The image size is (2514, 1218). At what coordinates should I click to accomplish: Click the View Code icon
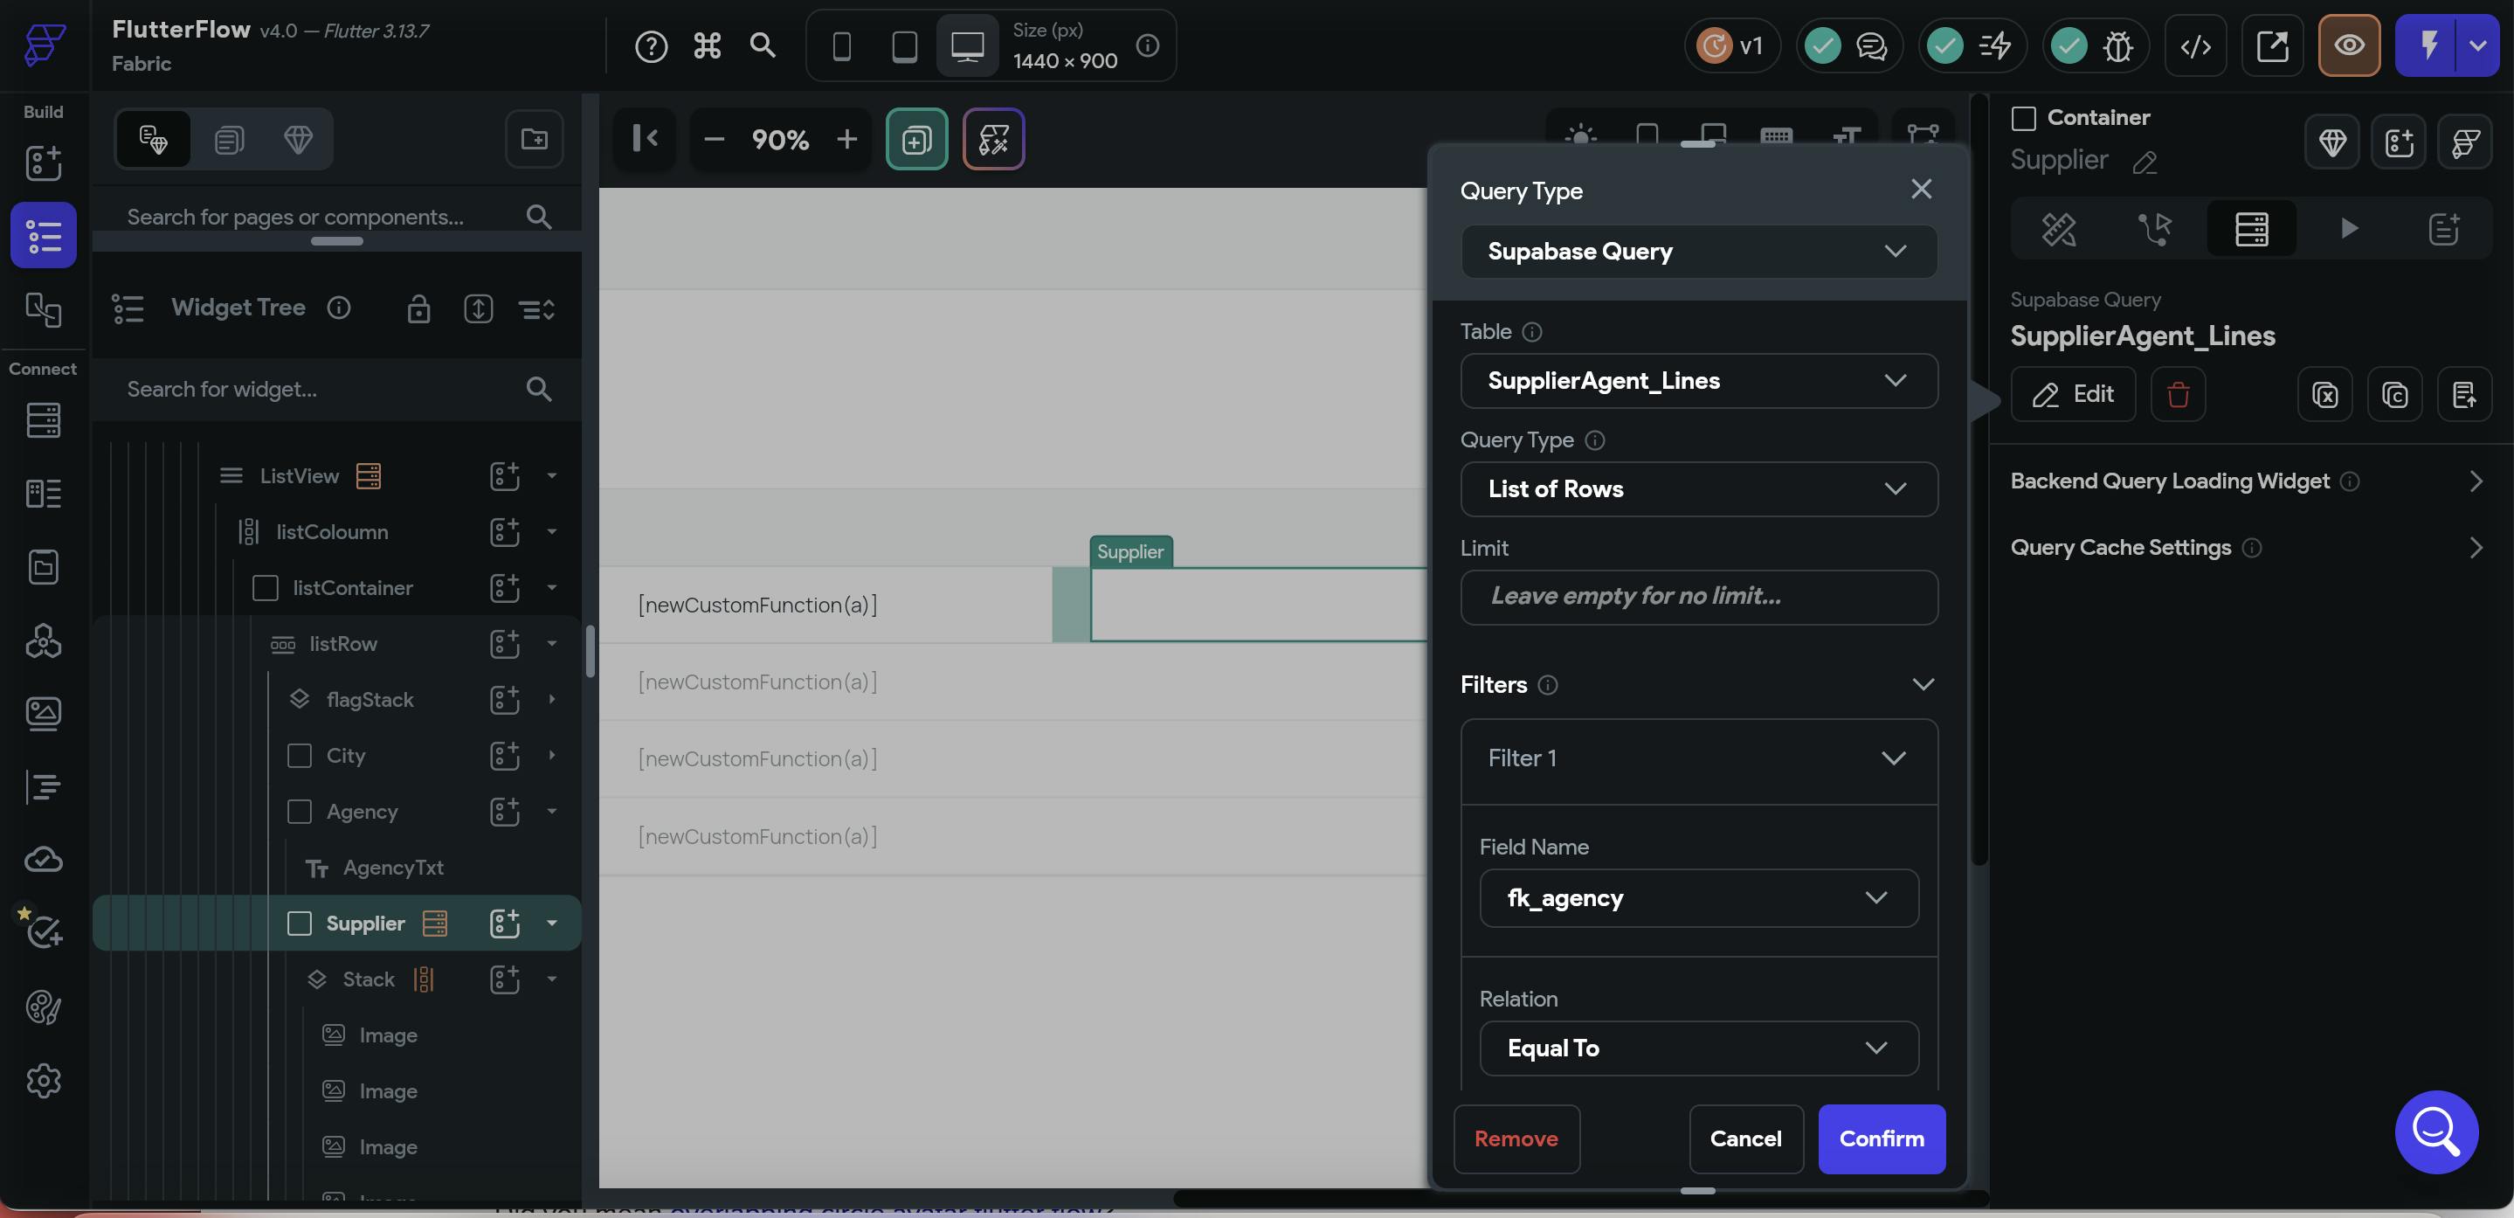coord(2195,45)
